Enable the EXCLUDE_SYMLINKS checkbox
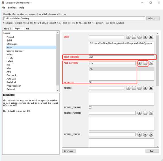163x161 pixels. pyautogui.click(x=90, y=107)
